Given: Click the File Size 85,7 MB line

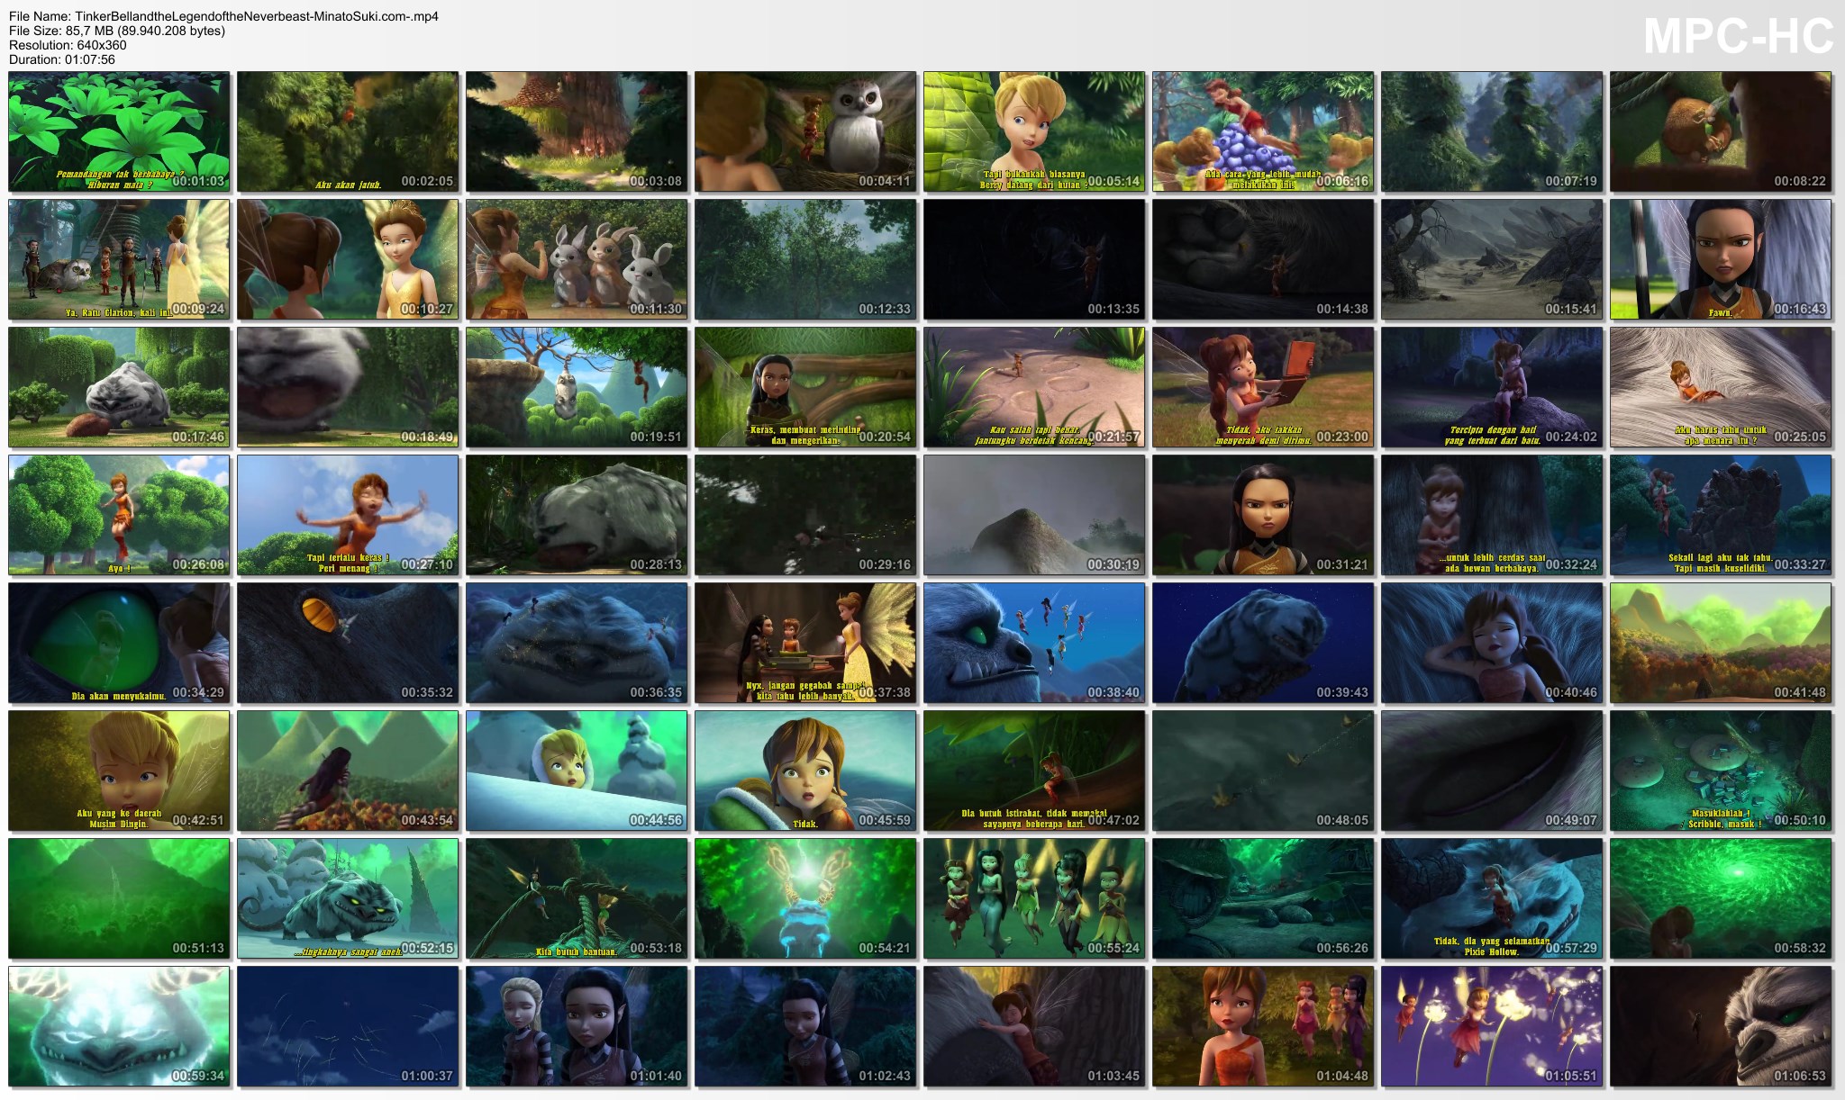Looking at the screenshot, I should tap(117, 31).
